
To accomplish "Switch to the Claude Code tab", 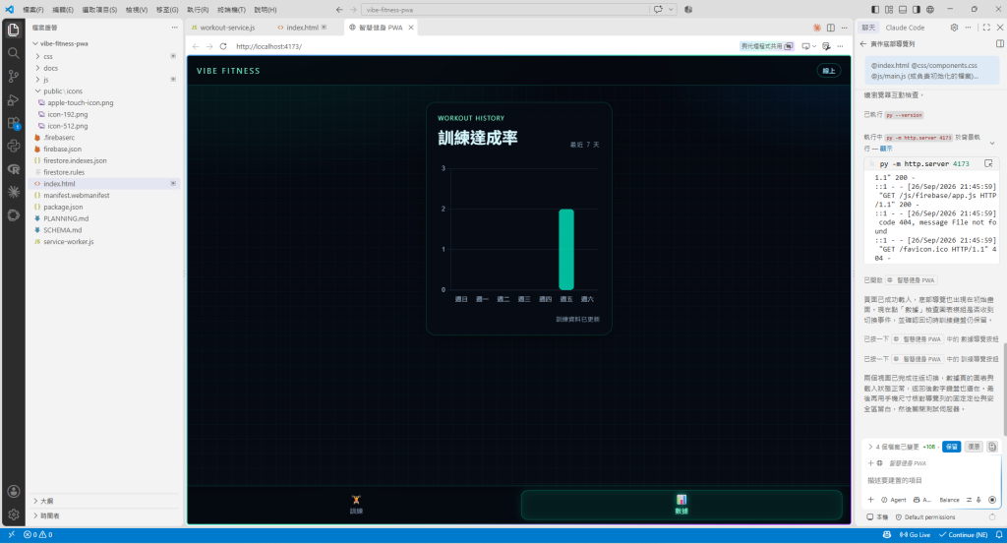I will click(x=905, y=28).
